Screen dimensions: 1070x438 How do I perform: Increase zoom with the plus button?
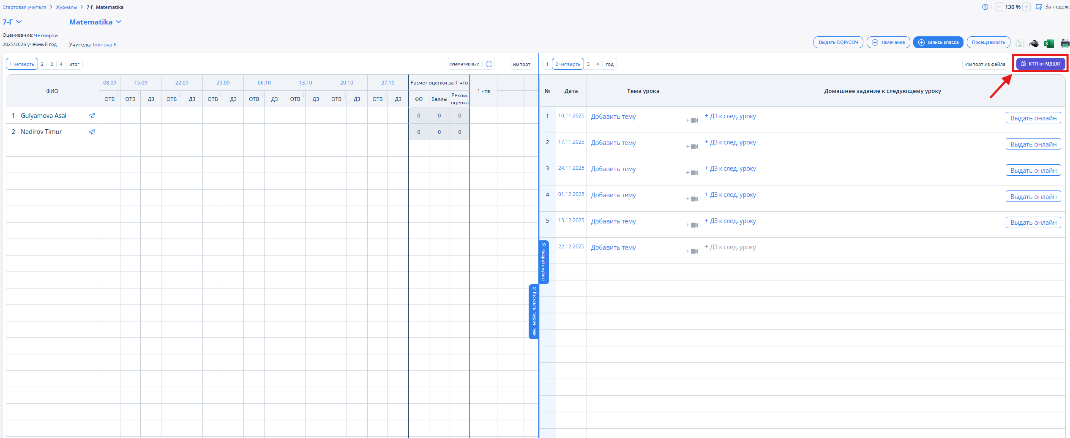(1026, 7)
